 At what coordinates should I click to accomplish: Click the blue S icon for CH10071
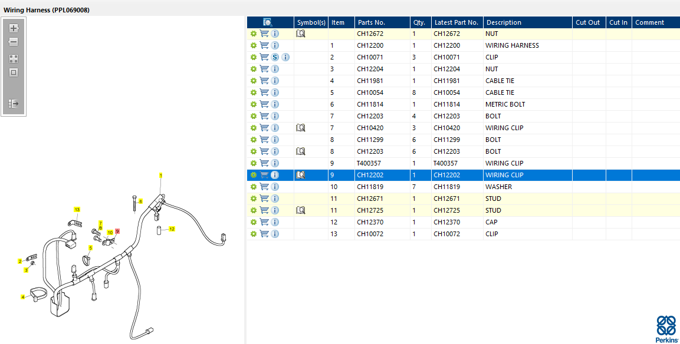275,57
